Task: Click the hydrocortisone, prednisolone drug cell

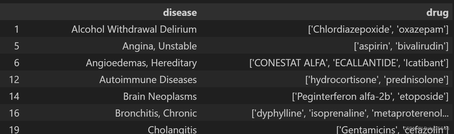Action: (377, 80)
